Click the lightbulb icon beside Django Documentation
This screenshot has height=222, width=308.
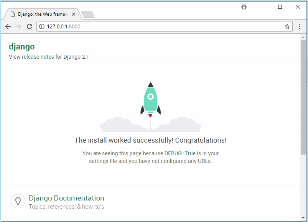coord(18,201)
